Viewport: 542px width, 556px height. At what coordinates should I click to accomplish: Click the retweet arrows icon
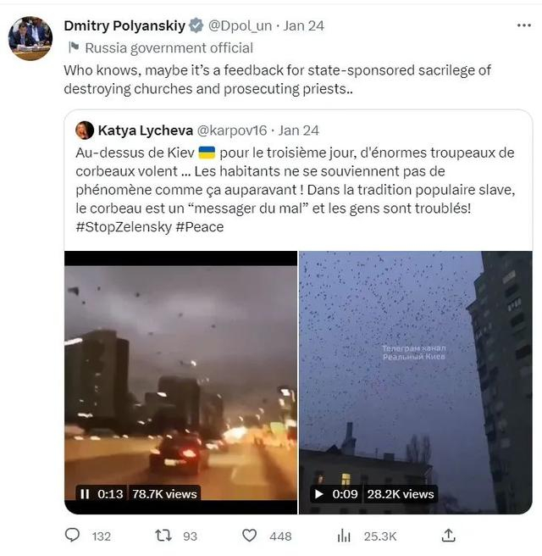click(163, 535)
